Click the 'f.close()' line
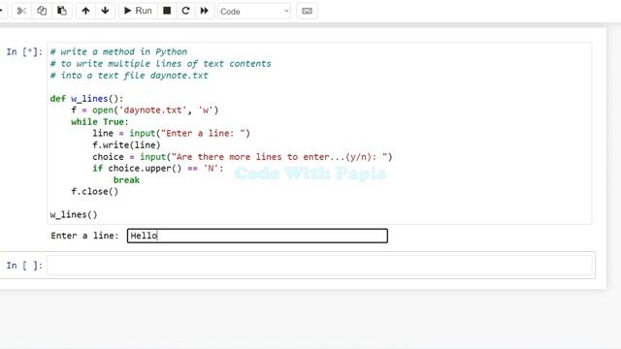 (x=95, y=192)
